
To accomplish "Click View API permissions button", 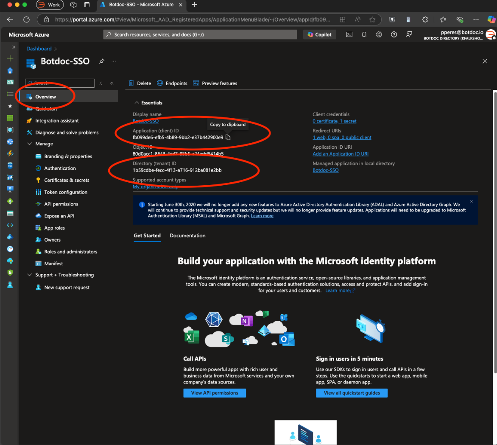I will click(x=215, y=393).
